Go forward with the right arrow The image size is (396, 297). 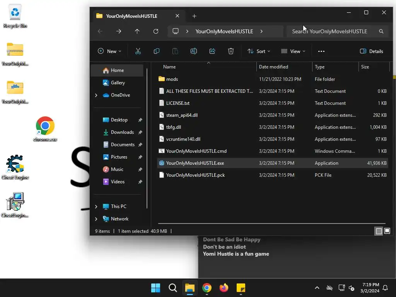[119, 31]
